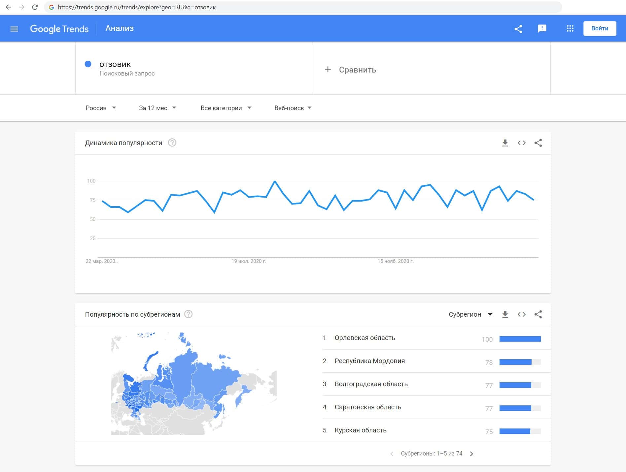This screenshot has height=472, width=626.
Task: Open the Веб-поиск search type dropdown
Action: 293,108
